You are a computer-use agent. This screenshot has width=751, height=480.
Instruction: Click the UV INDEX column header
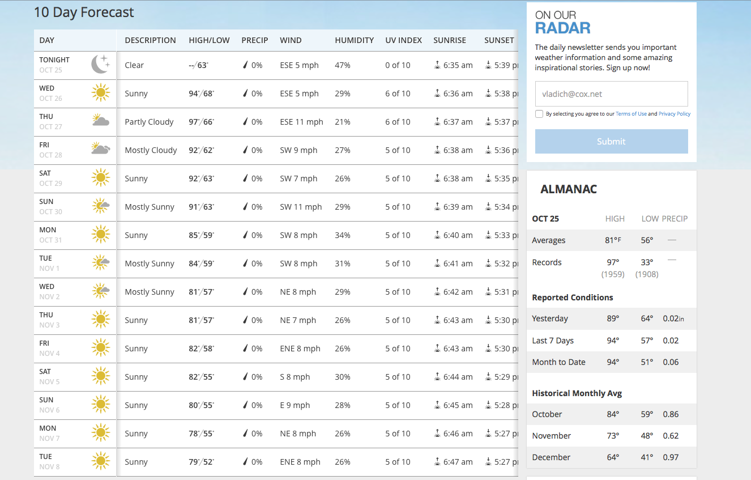tap(404, 40)
